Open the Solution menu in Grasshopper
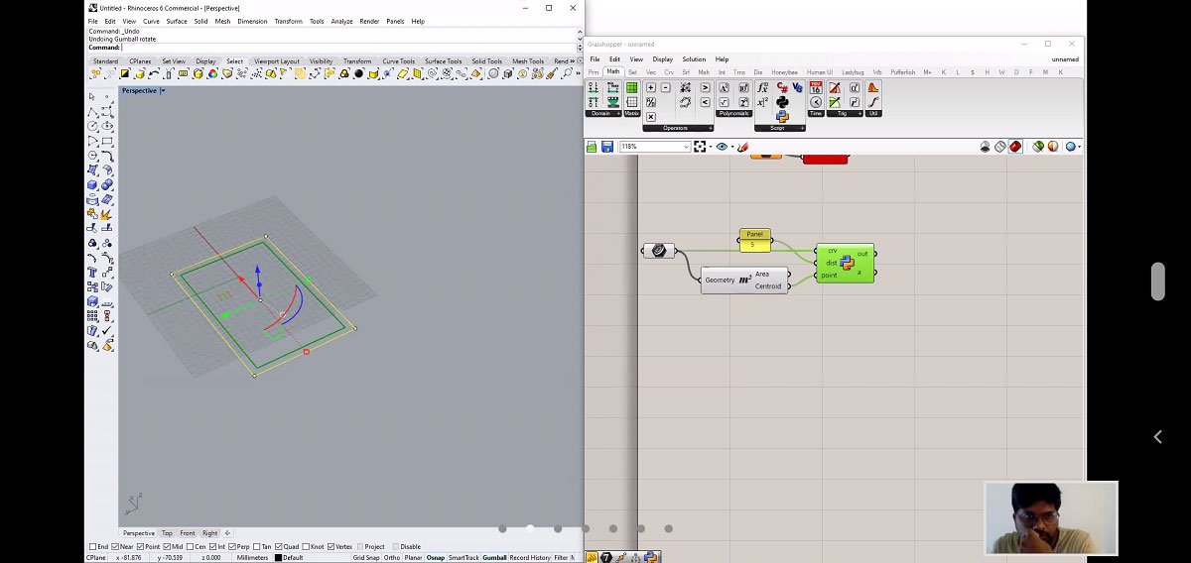The height and width of the screenshot is (563, 1191). [694, 59]
